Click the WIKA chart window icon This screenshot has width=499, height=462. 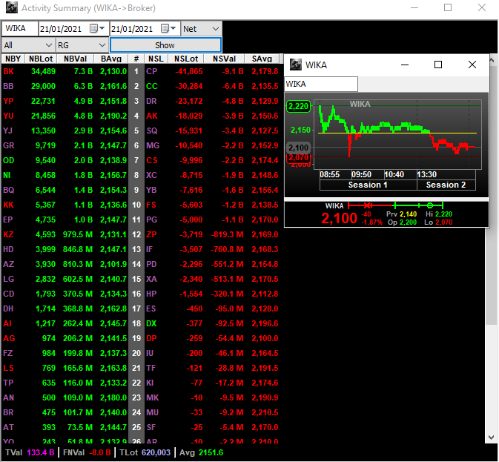point(296,65)
